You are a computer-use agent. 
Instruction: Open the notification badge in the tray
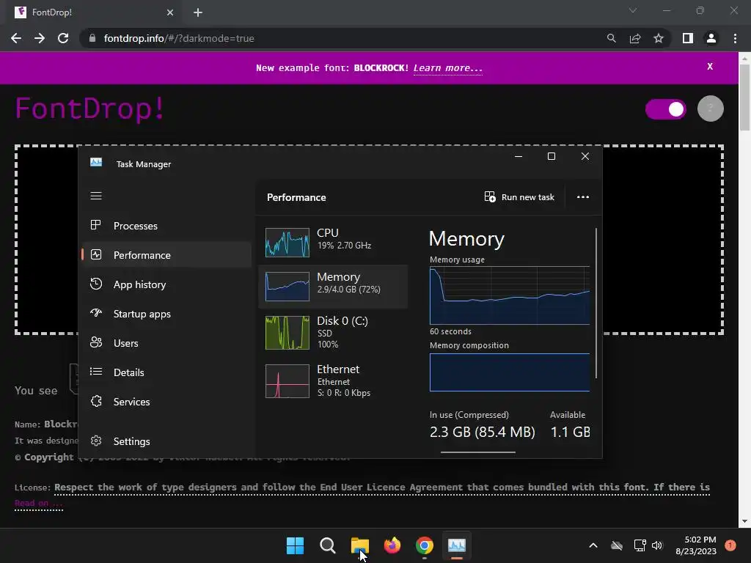click(x=730, y=545)
